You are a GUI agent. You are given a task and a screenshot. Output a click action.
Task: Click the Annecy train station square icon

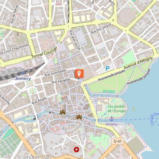(23, 73)
